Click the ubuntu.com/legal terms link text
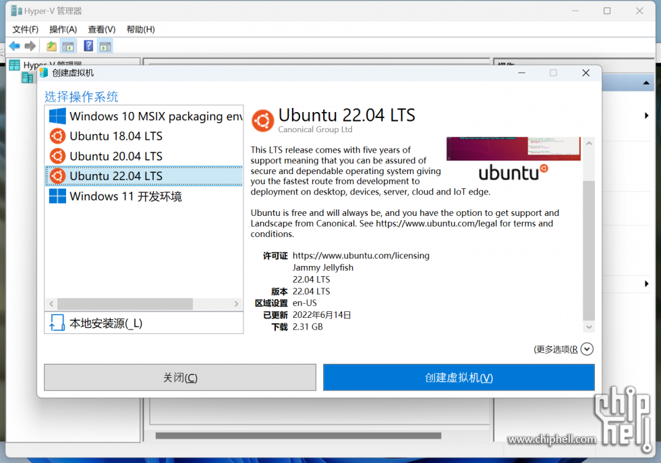 click(x=436, y=223)
